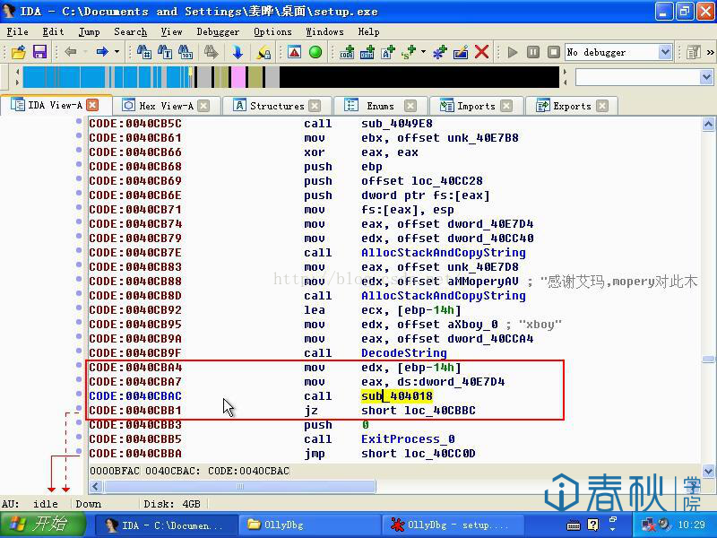Open the Jump menu

(x=89, y=31)
